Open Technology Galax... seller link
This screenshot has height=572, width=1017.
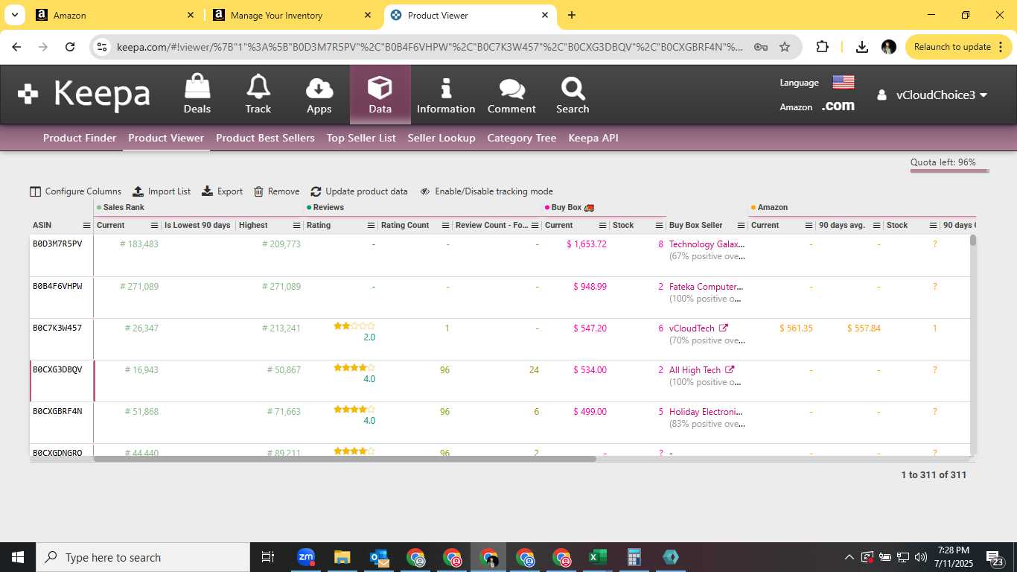click(x=707, y=244)
